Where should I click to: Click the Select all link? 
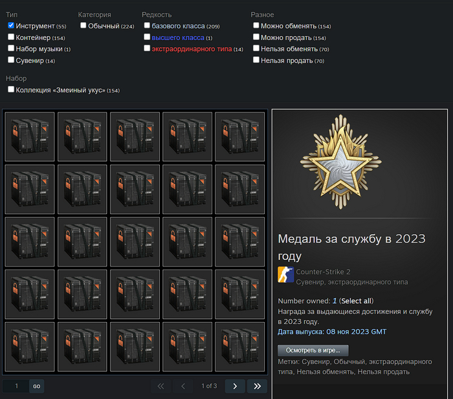(356, 301)
